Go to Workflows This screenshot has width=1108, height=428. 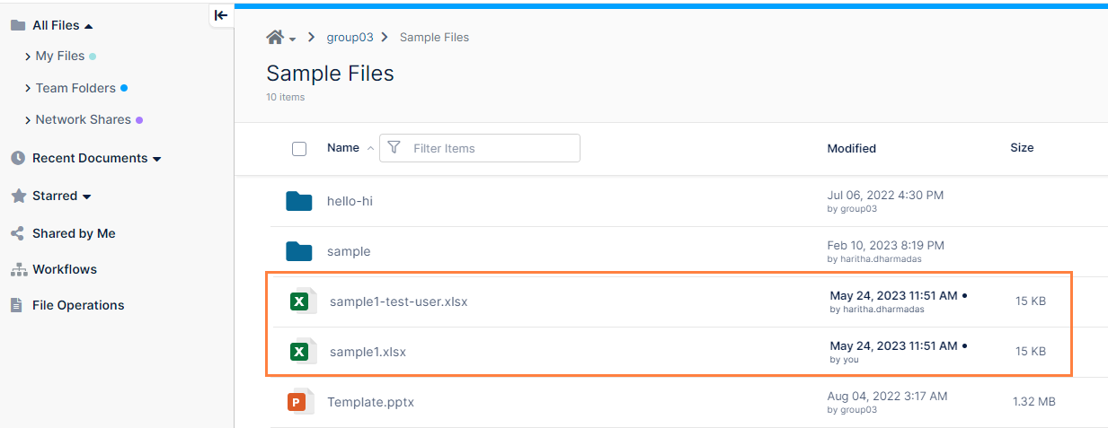coord(64,269)
